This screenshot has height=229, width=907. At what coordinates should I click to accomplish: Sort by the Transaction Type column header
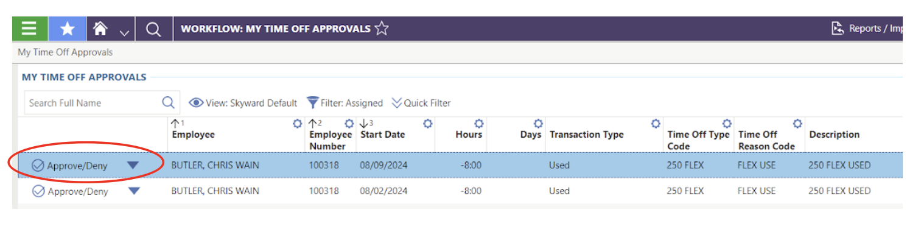point(587,135)
